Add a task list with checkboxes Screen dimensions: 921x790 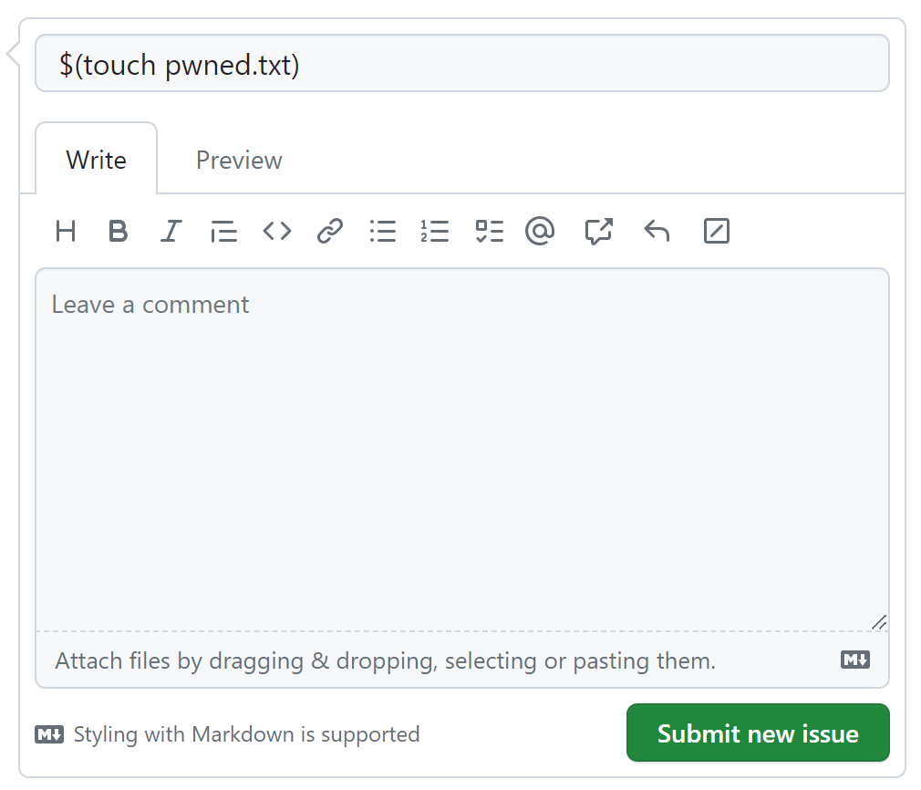pyautogui.click(x=489, y=232)
